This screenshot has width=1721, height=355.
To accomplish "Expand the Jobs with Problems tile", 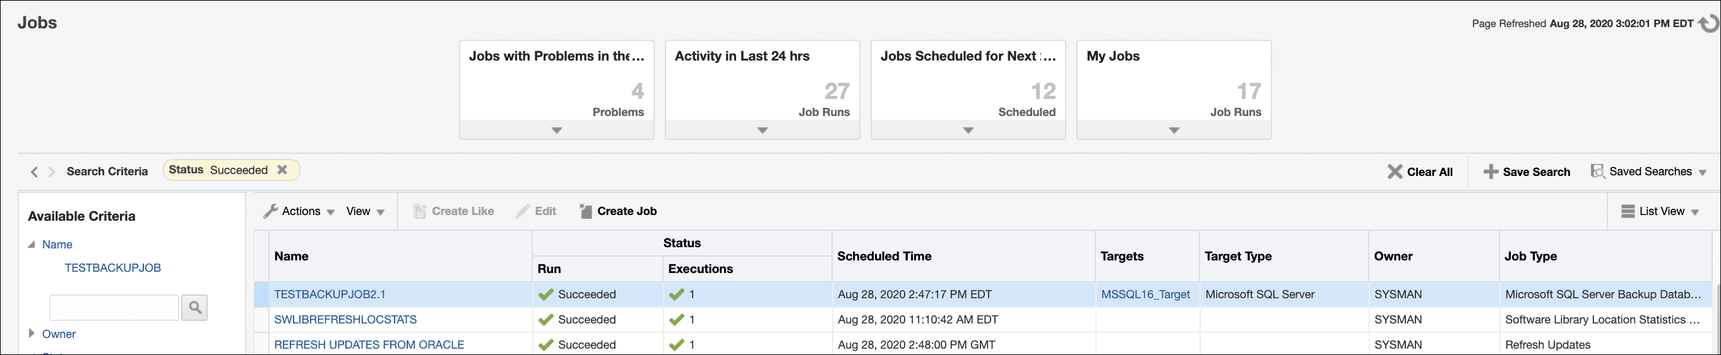I will [x=557, y=130].
